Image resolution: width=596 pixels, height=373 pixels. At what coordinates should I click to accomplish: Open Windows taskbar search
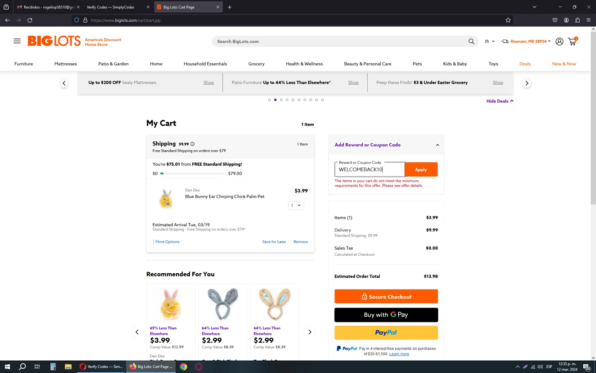22,367
